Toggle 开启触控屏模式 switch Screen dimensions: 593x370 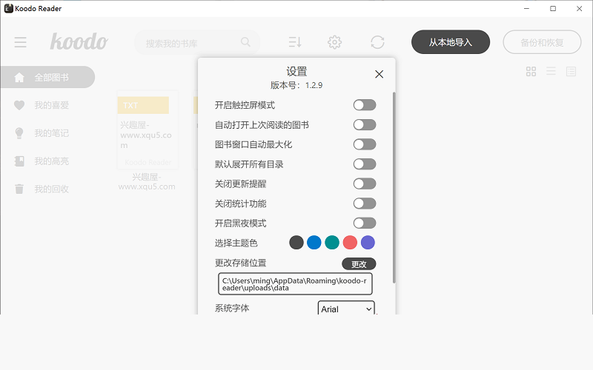[364, 105]
